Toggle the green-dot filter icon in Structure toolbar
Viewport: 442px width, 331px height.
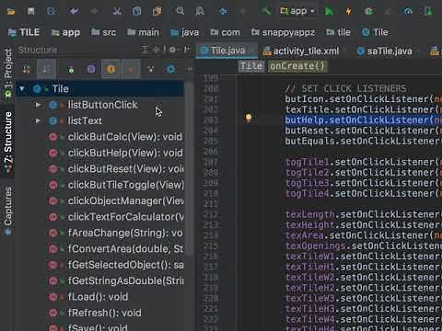pyautogui.click(x=71, y=69)
